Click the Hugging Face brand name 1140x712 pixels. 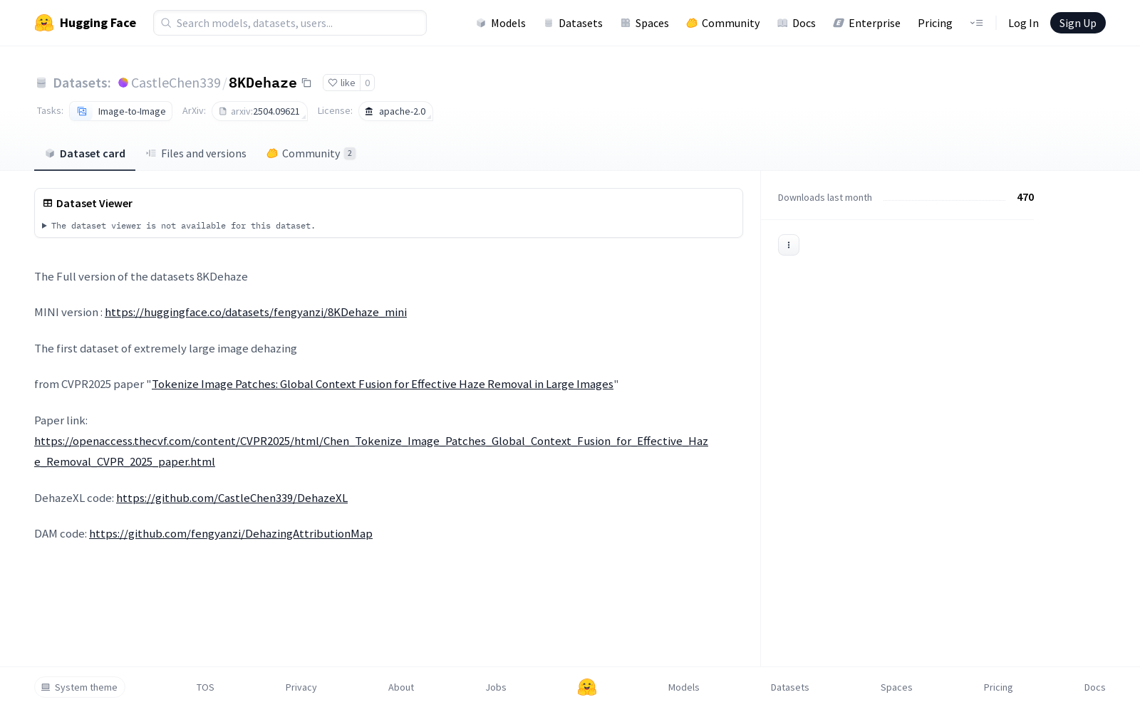tap(98, 23)
